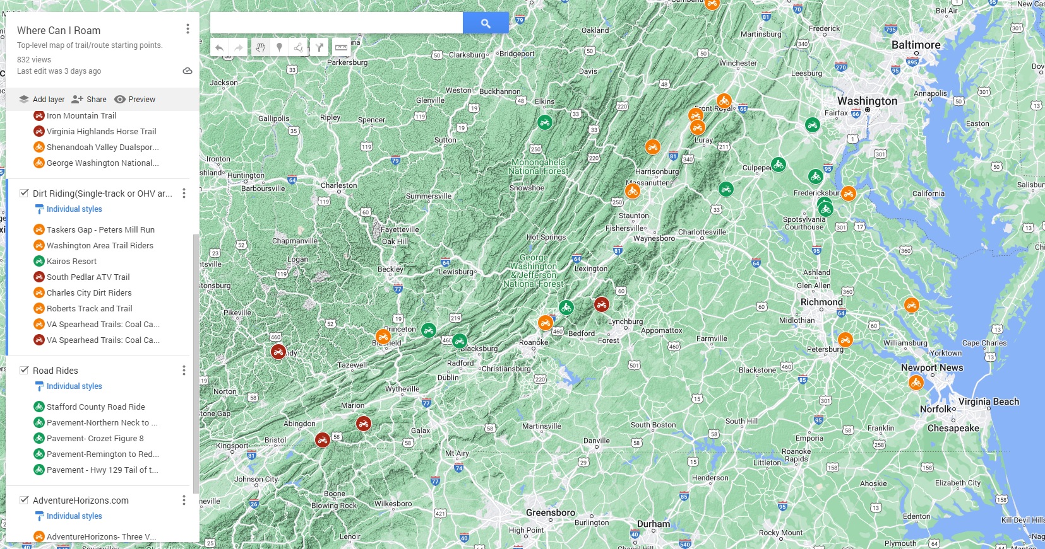Open the orange marker at Newport News
The width and height of the screenshot is (1045, 549).
tap(916, 383)
